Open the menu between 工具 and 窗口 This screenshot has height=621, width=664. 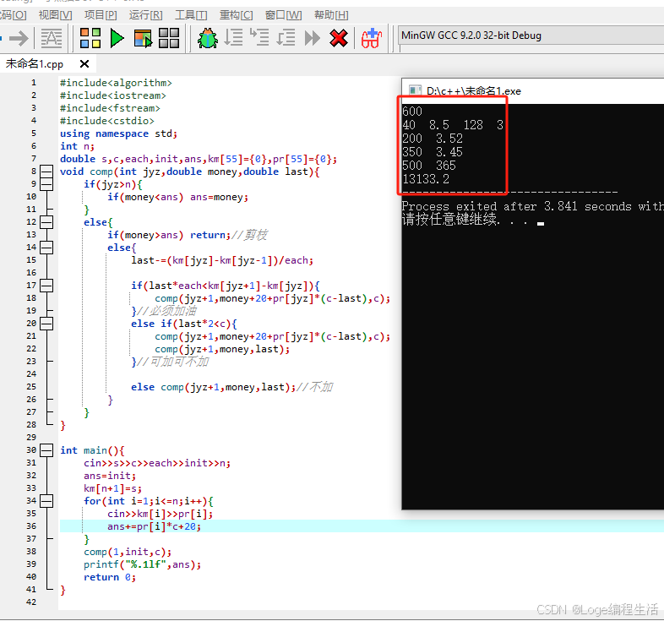(x=237, y=15)
